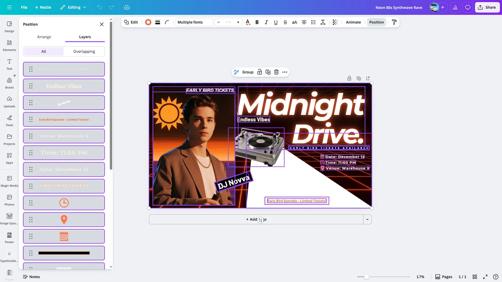Expand the Add page options chevron
The width and height of the screenshot is (502, 282).
(x=367, y=219)
